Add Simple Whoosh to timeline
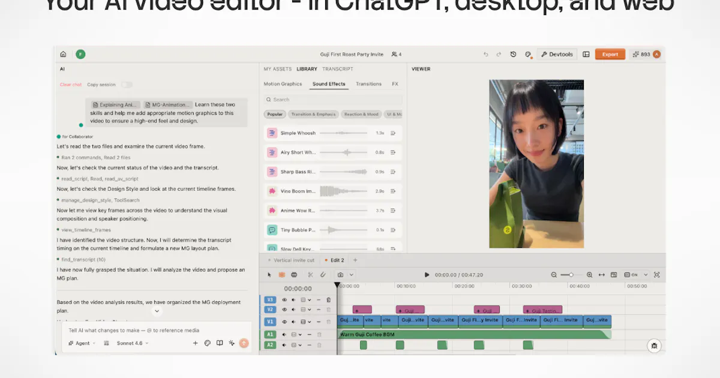This screenshot has height=378, width=720. coord(393,133)
